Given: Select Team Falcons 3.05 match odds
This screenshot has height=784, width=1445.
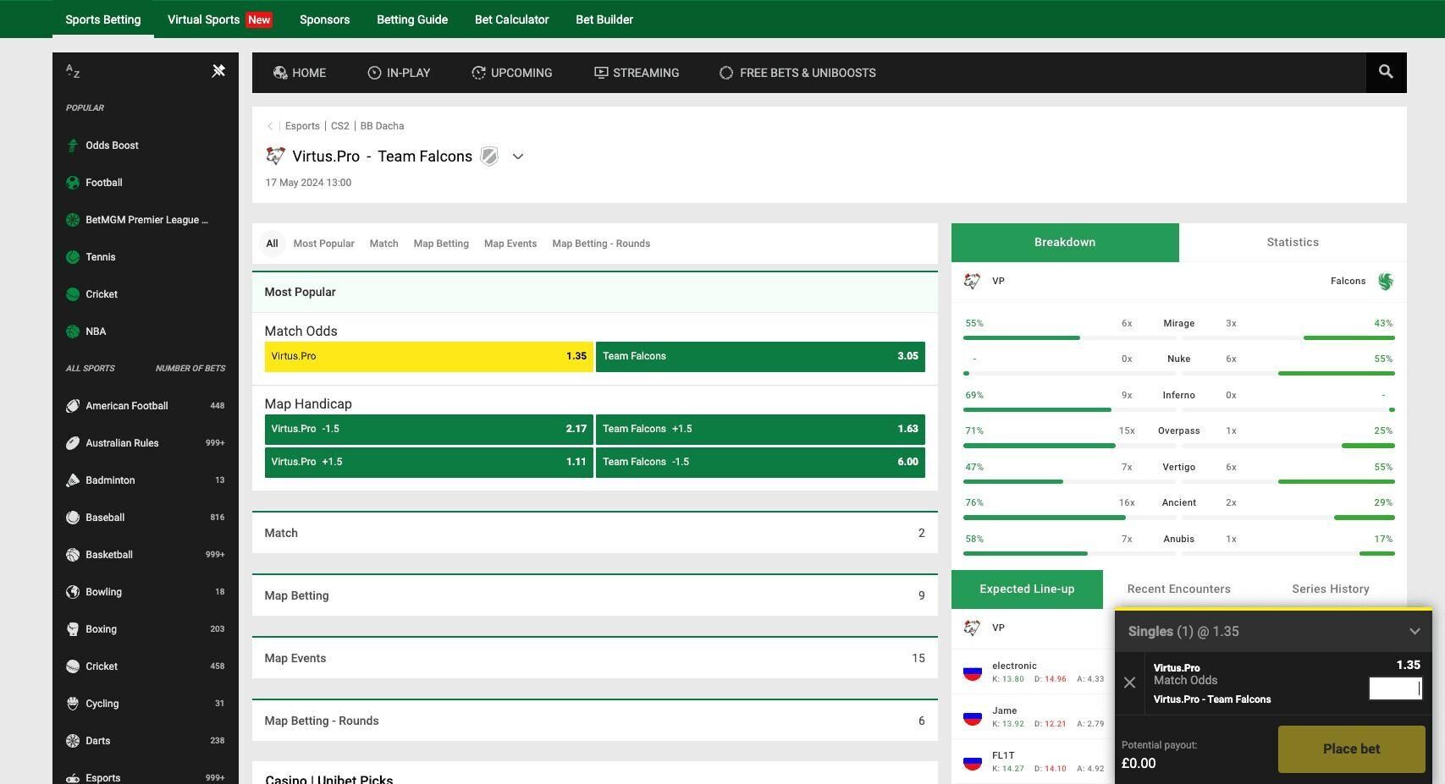Looking at the screenshot, I should coord(760,356).
